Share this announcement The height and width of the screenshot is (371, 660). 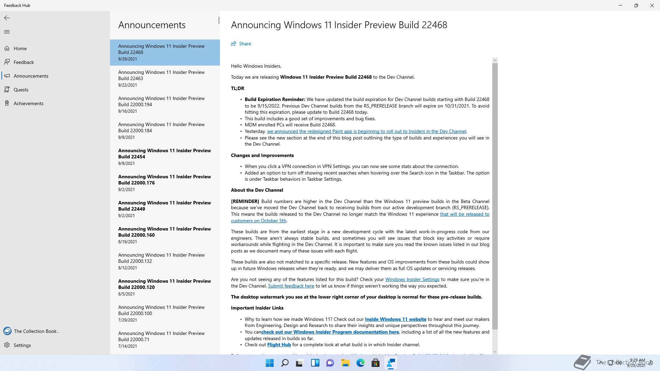[241, 44]
